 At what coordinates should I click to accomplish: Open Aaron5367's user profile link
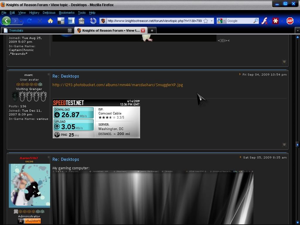(29, 158)
